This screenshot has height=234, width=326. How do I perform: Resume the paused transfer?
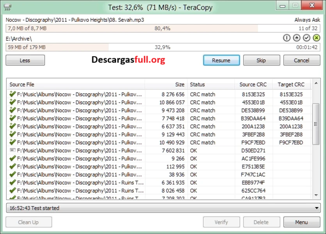click(221, 60)
